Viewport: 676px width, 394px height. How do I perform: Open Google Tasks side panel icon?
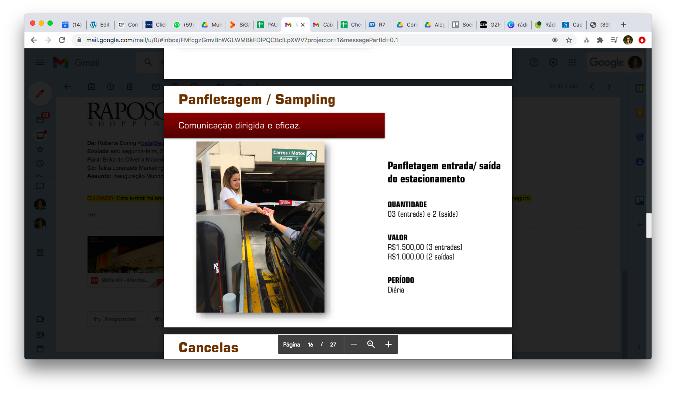click(639, 137)
